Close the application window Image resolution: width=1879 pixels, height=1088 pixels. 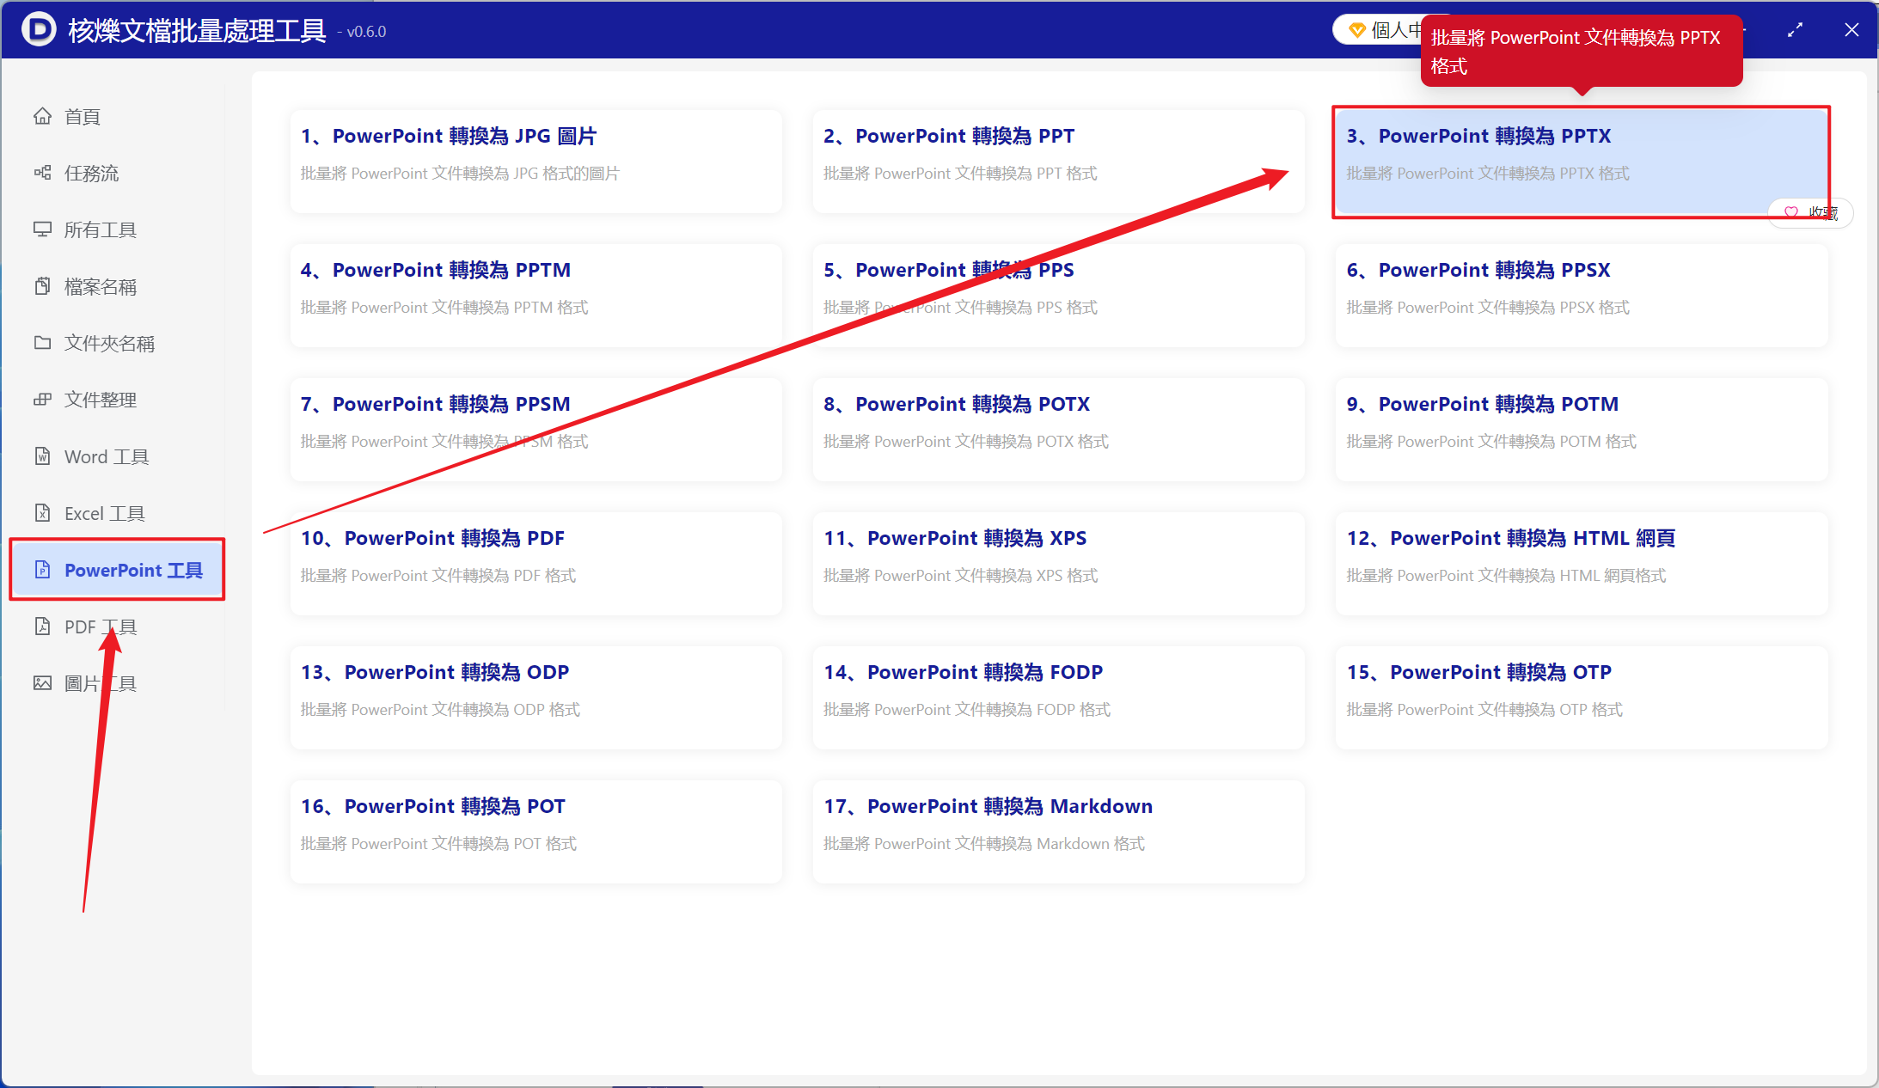[x=1851, y=30]
